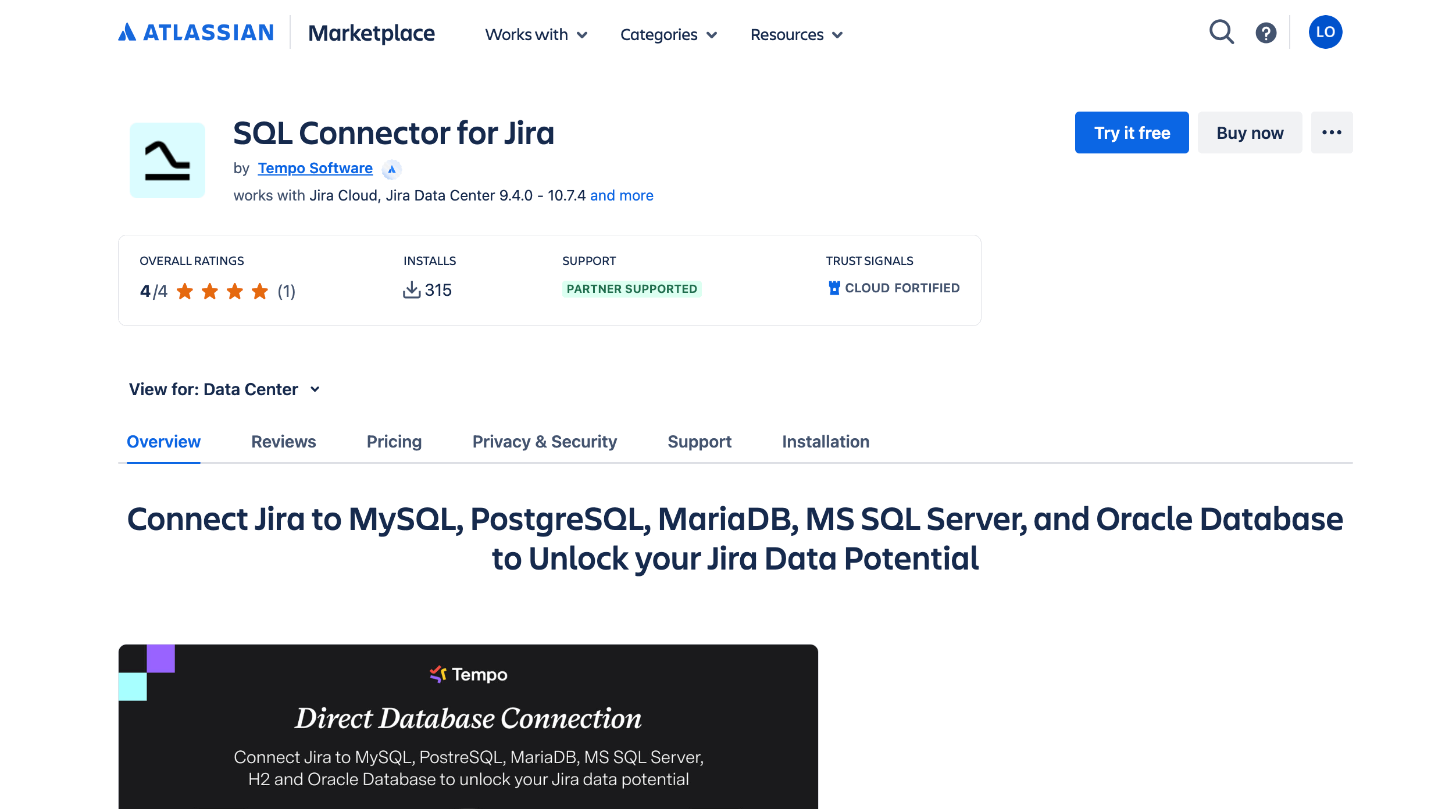The height and width of the screenshot is (809, 1456).
Task: Click the 'and more' versions link
Action: (x=621, y=195)
